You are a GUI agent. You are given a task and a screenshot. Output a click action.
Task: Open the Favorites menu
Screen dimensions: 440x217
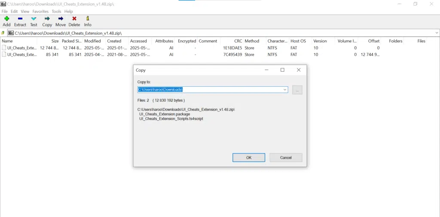tap(40, 12)
